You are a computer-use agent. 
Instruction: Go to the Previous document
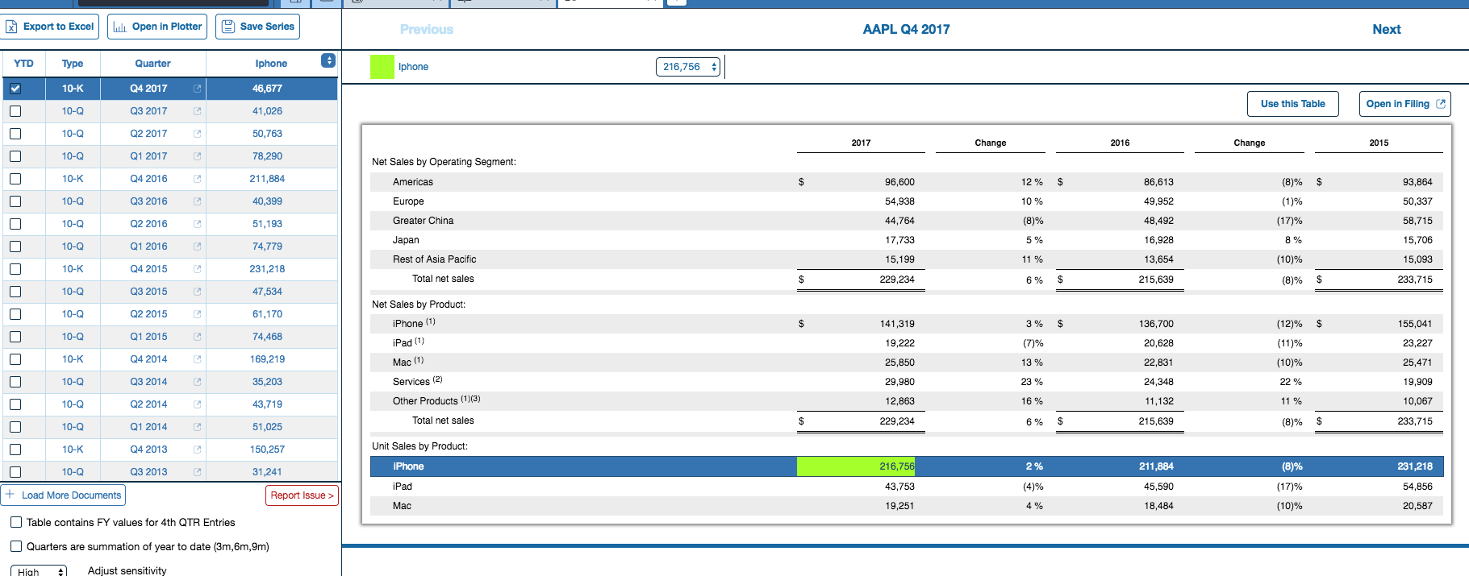[x=427, y=29]
